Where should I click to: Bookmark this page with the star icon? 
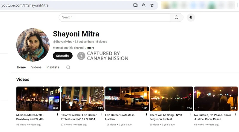(x=152, y=5)
